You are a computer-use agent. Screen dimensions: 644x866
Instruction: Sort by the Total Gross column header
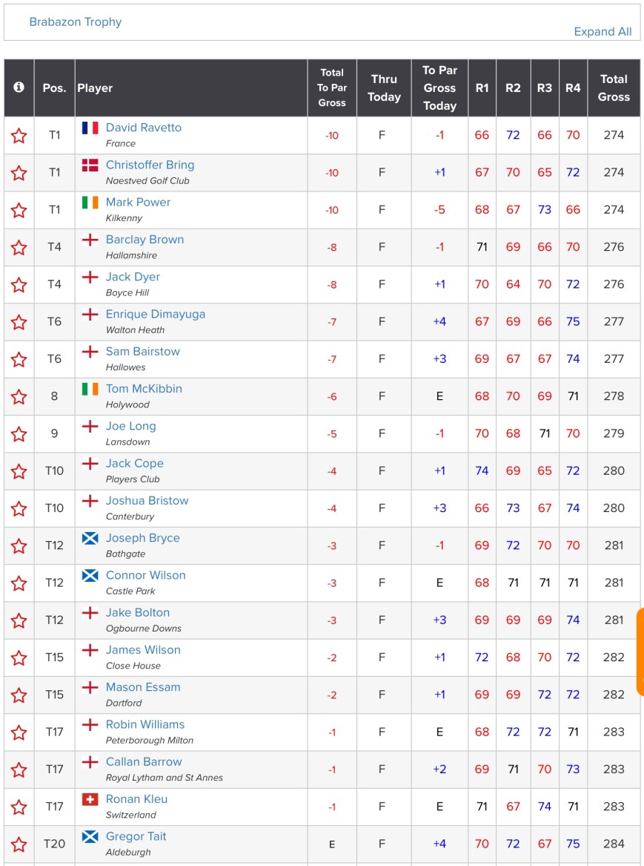click(x=614, y=88)
